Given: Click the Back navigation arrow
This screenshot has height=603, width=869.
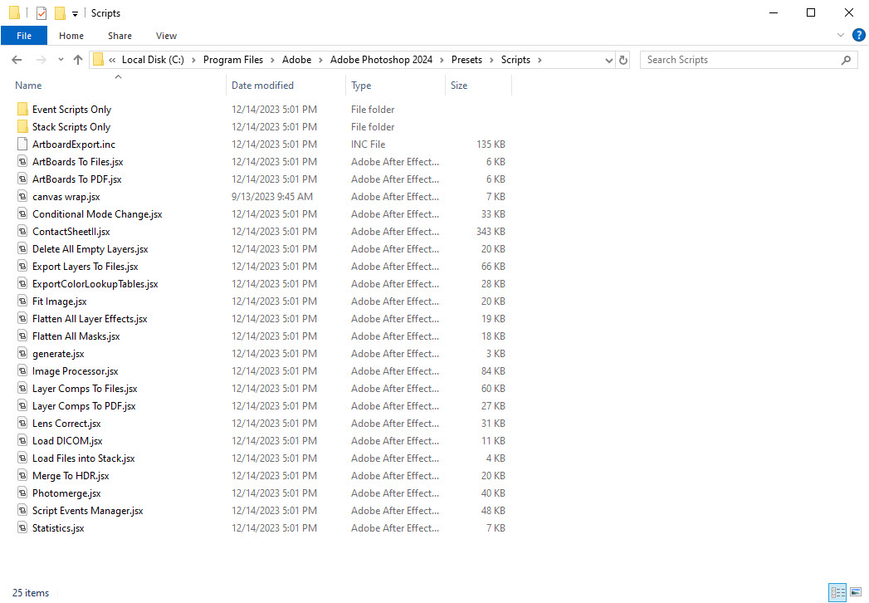Looking at the screenshot, I should coord(16,59).
